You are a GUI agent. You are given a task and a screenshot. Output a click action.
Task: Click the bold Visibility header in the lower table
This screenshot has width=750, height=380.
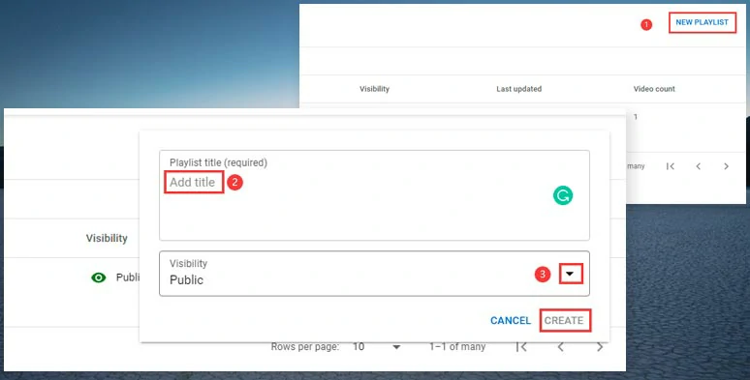(x=107, y=238)
